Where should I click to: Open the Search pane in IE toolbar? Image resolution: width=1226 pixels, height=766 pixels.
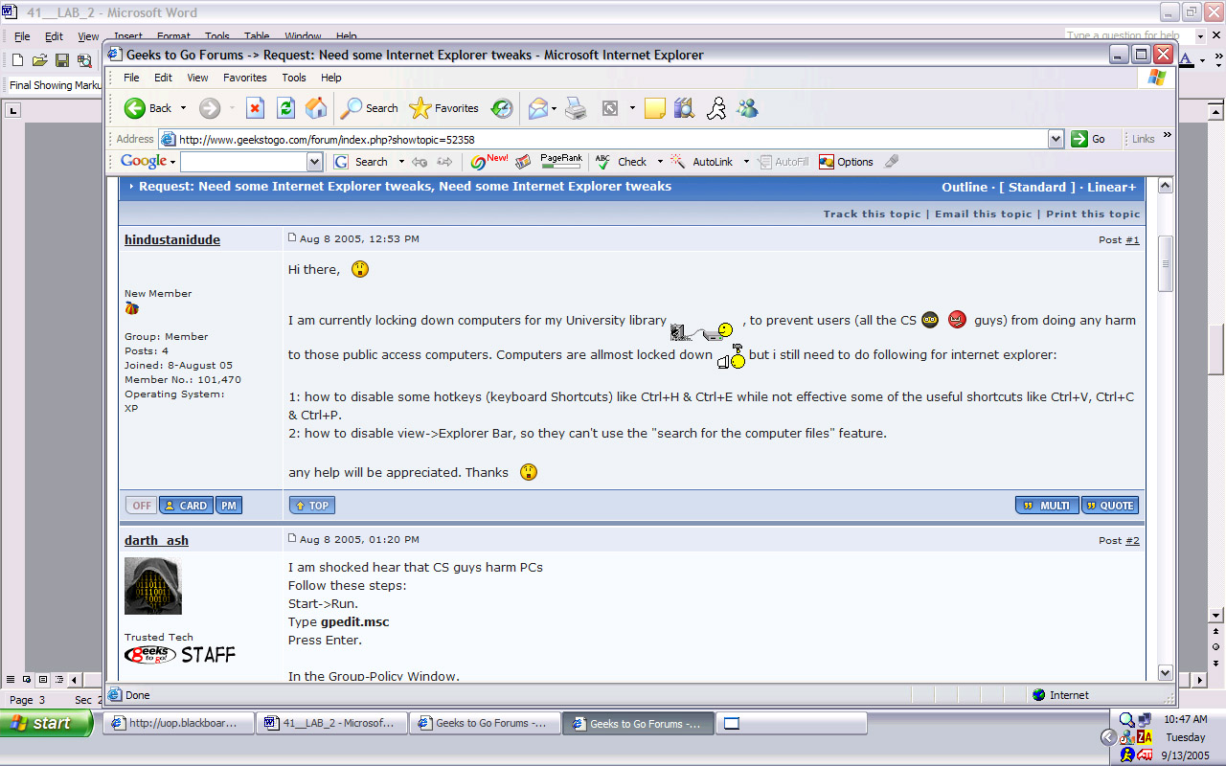(x=370, y=108)
